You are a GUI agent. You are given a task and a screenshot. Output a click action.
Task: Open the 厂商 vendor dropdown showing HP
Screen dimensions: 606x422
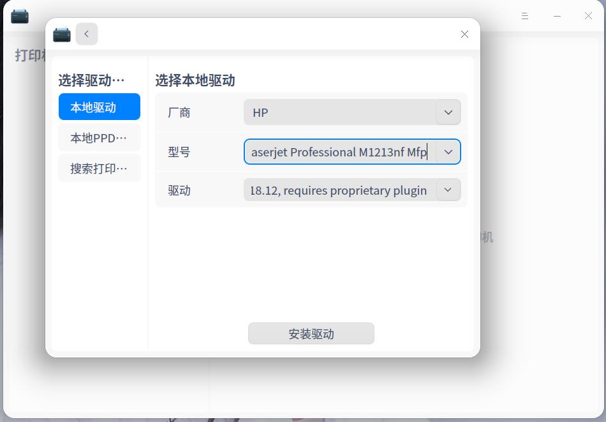[352, 112]
